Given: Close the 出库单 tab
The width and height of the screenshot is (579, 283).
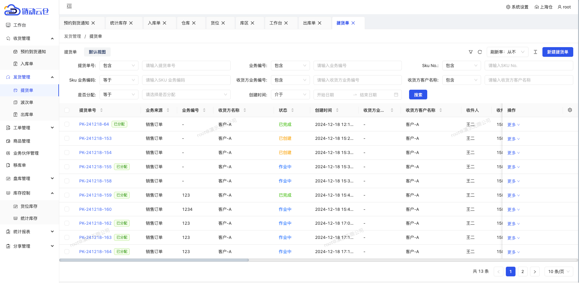Looking at the screenshot, I should coord(320,23).
